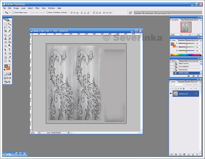Open the Filter menu
Image resolution: width=205 pixels, height=159 pixels.
pyautogui.click(x=37, y=8)
